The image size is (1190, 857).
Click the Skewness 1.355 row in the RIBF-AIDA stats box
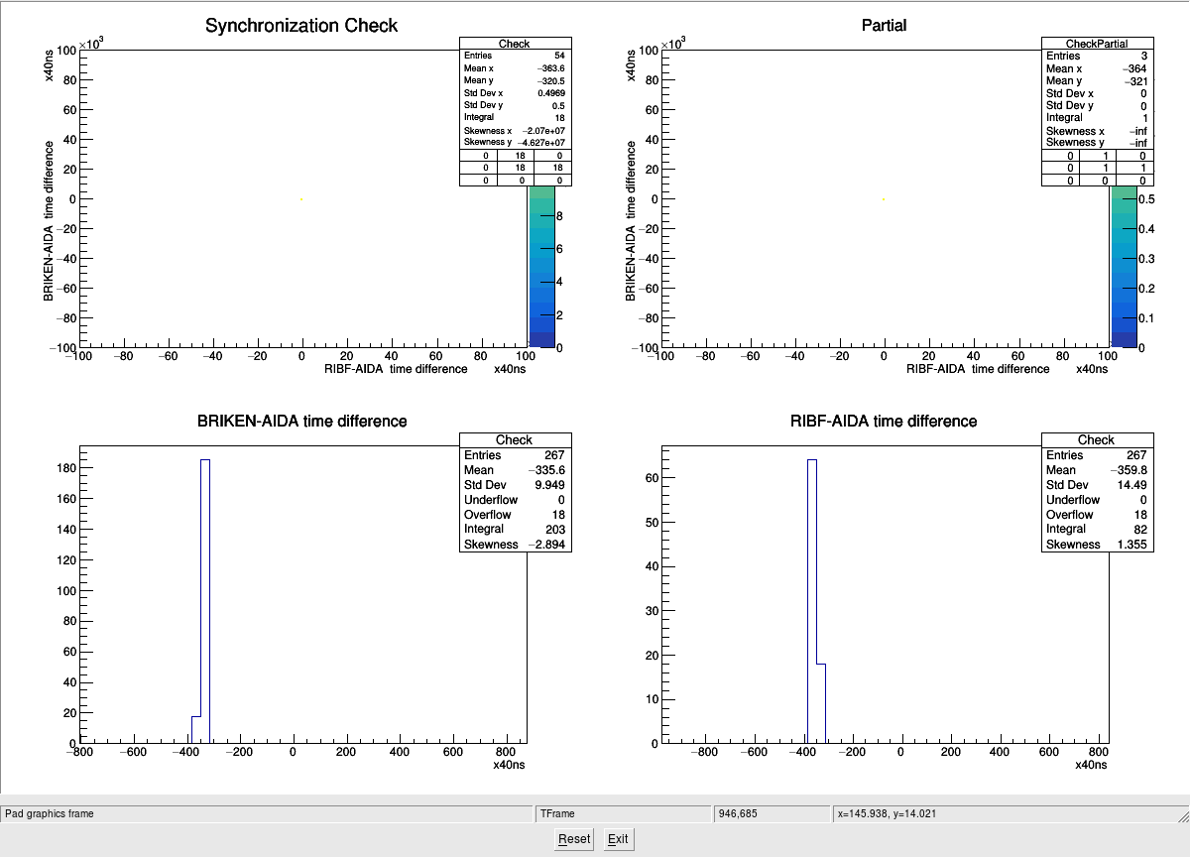(1097, 545)
